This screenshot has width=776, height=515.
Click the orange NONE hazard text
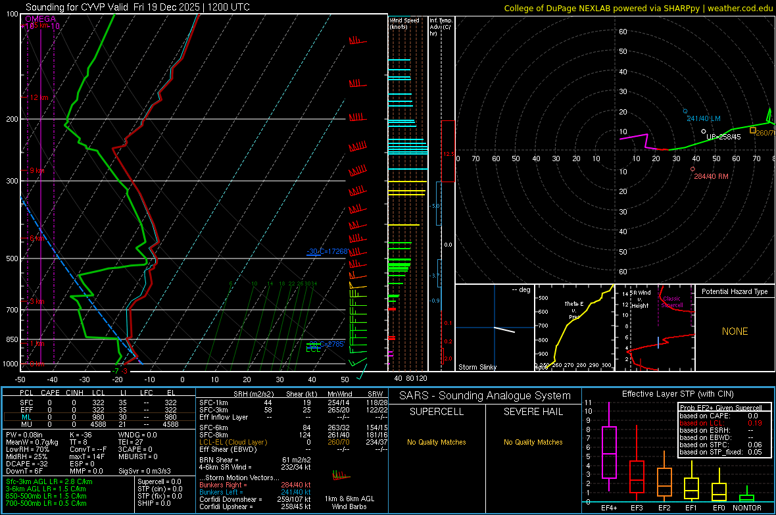pyautogui.click(x=735, y=331)
